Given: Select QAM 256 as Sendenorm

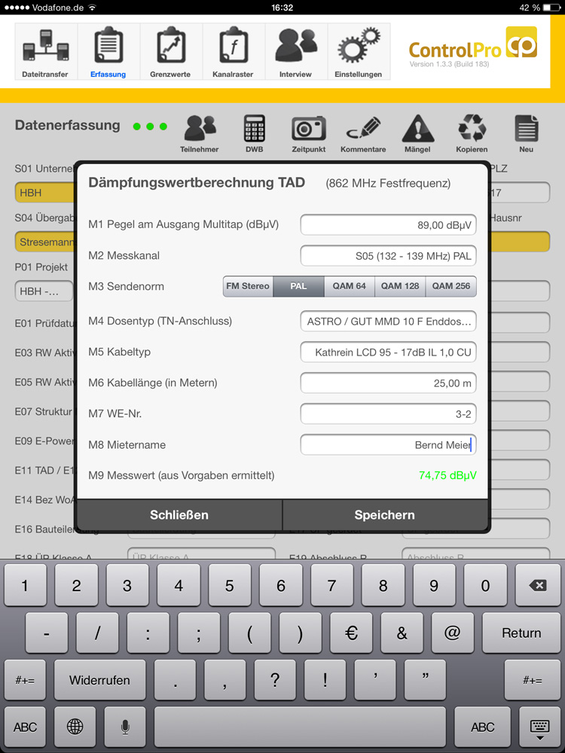Looking at the screenshot, I should (x=451, y=286).
